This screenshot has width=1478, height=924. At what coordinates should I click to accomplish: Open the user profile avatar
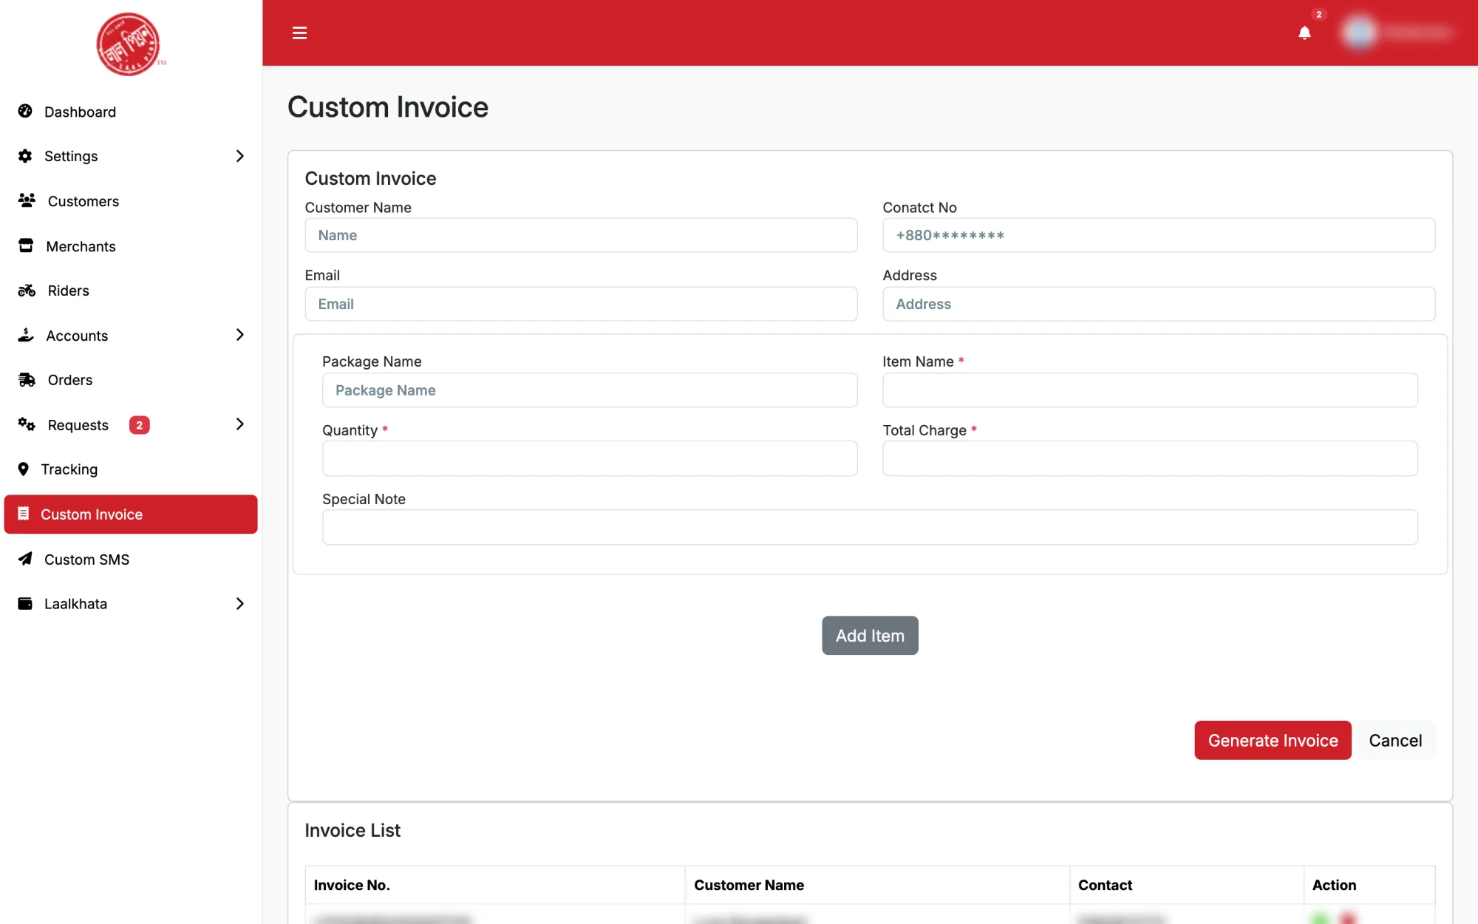coord(1358,33)
